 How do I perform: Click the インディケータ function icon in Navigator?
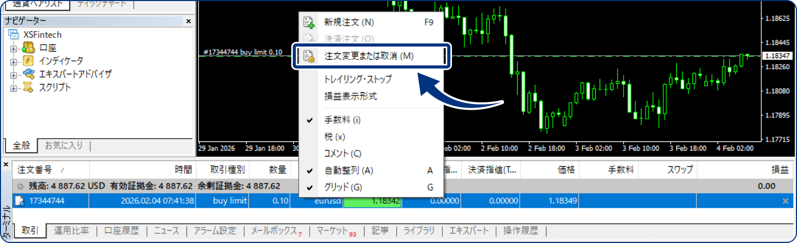point(28,61)
